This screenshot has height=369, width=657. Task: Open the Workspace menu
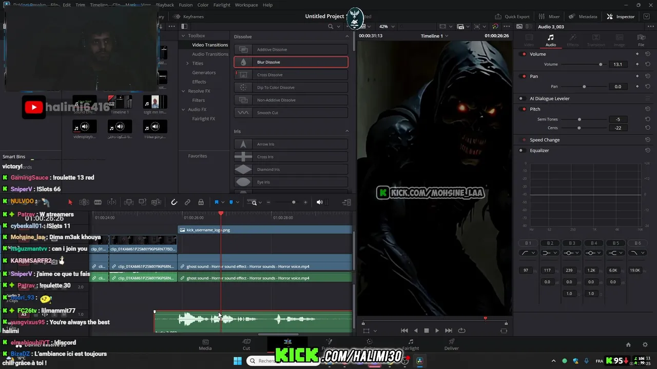(246, 5)
